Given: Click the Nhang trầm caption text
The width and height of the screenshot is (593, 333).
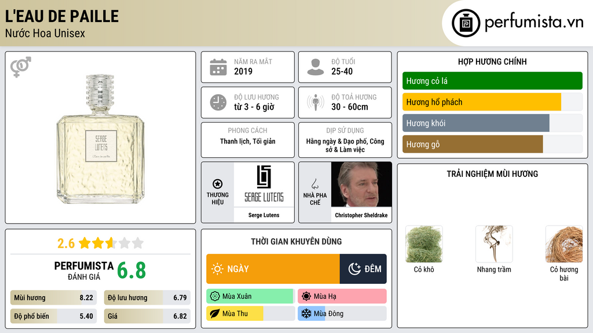Looking at the screenshot, I should point(494,269).
